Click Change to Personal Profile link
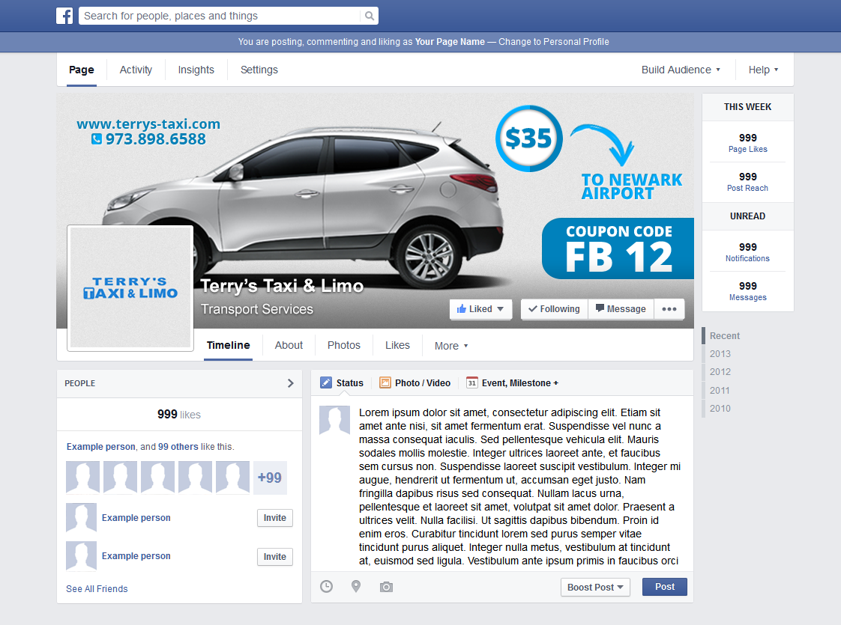The width and height of the screenshot is (841, 625). pos(553,42)
